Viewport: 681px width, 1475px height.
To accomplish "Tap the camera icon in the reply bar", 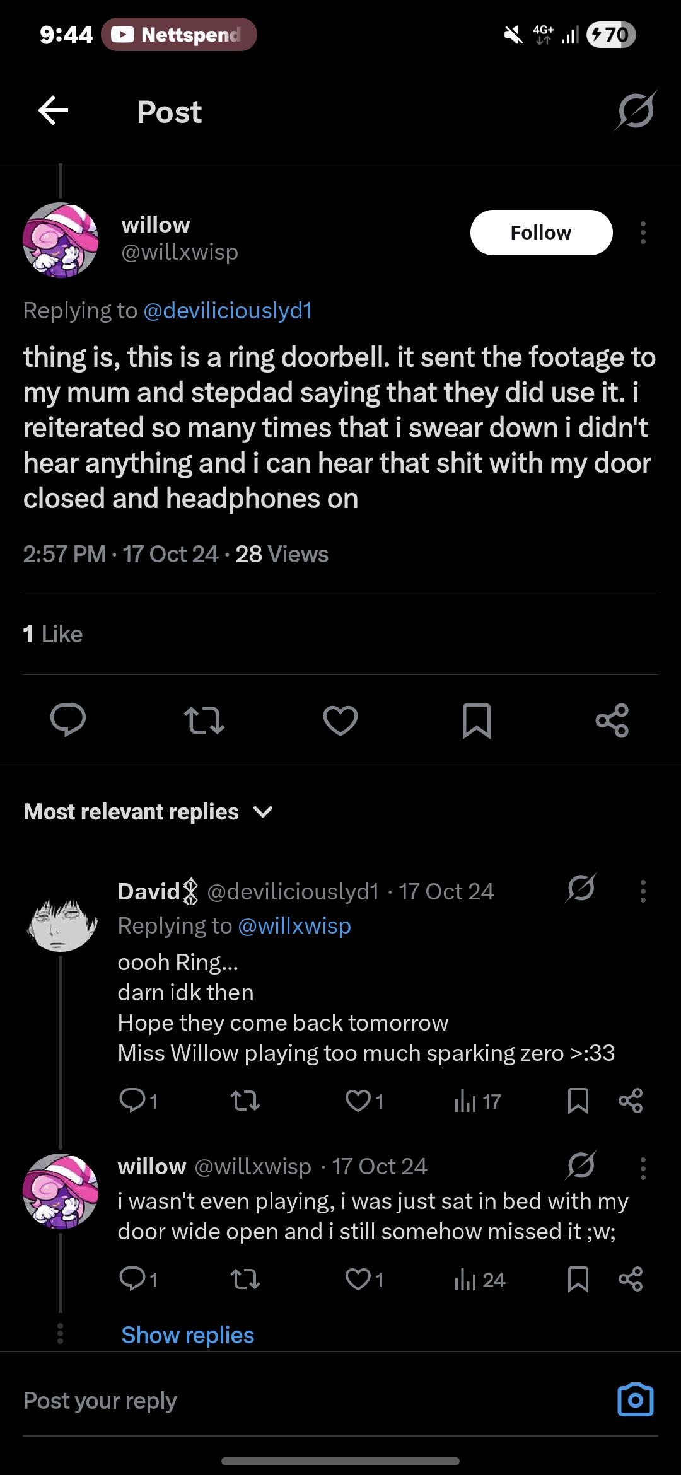I will point(635,1400).
